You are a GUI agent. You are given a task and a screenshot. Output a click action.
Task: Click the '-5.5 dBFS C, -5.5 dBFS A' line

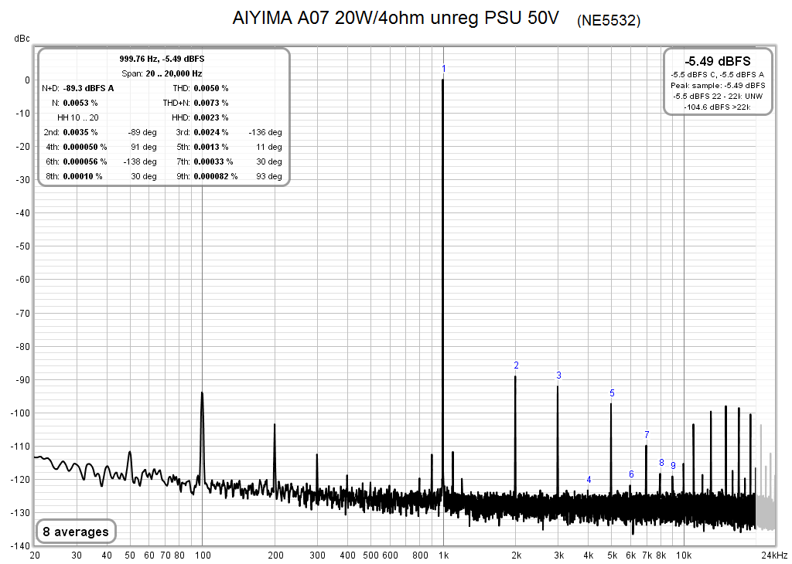pos(718,74)
